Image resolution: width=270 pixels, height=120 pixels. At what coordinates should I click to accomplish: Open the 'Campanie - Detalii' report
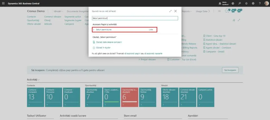(x=215, y=52)
